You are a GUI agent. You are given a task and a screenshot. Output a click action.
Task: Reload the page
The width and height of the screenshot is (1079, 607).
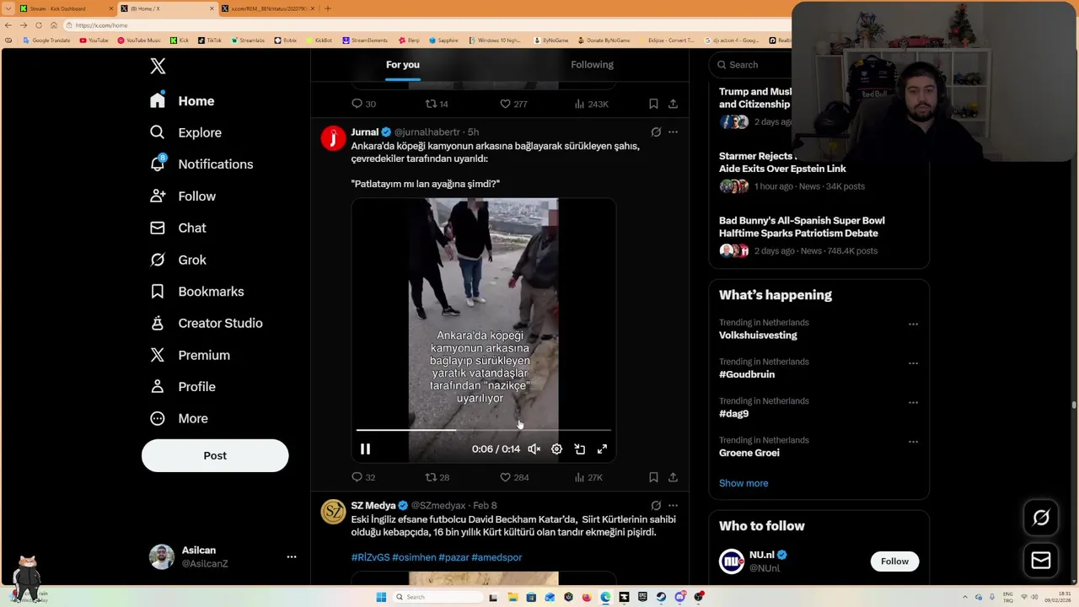(38, 25)
